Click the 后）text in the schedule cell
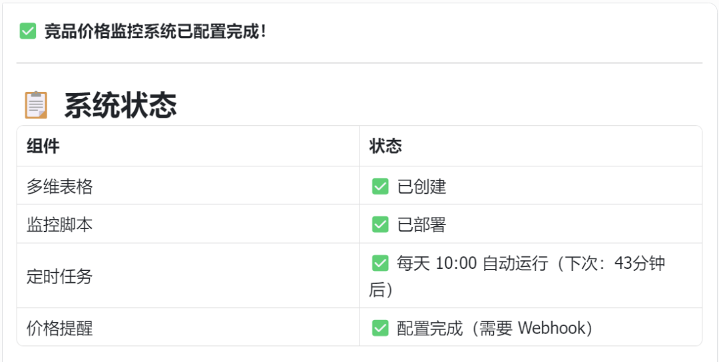This screenshot has height=362, width=719. [381, 290]
